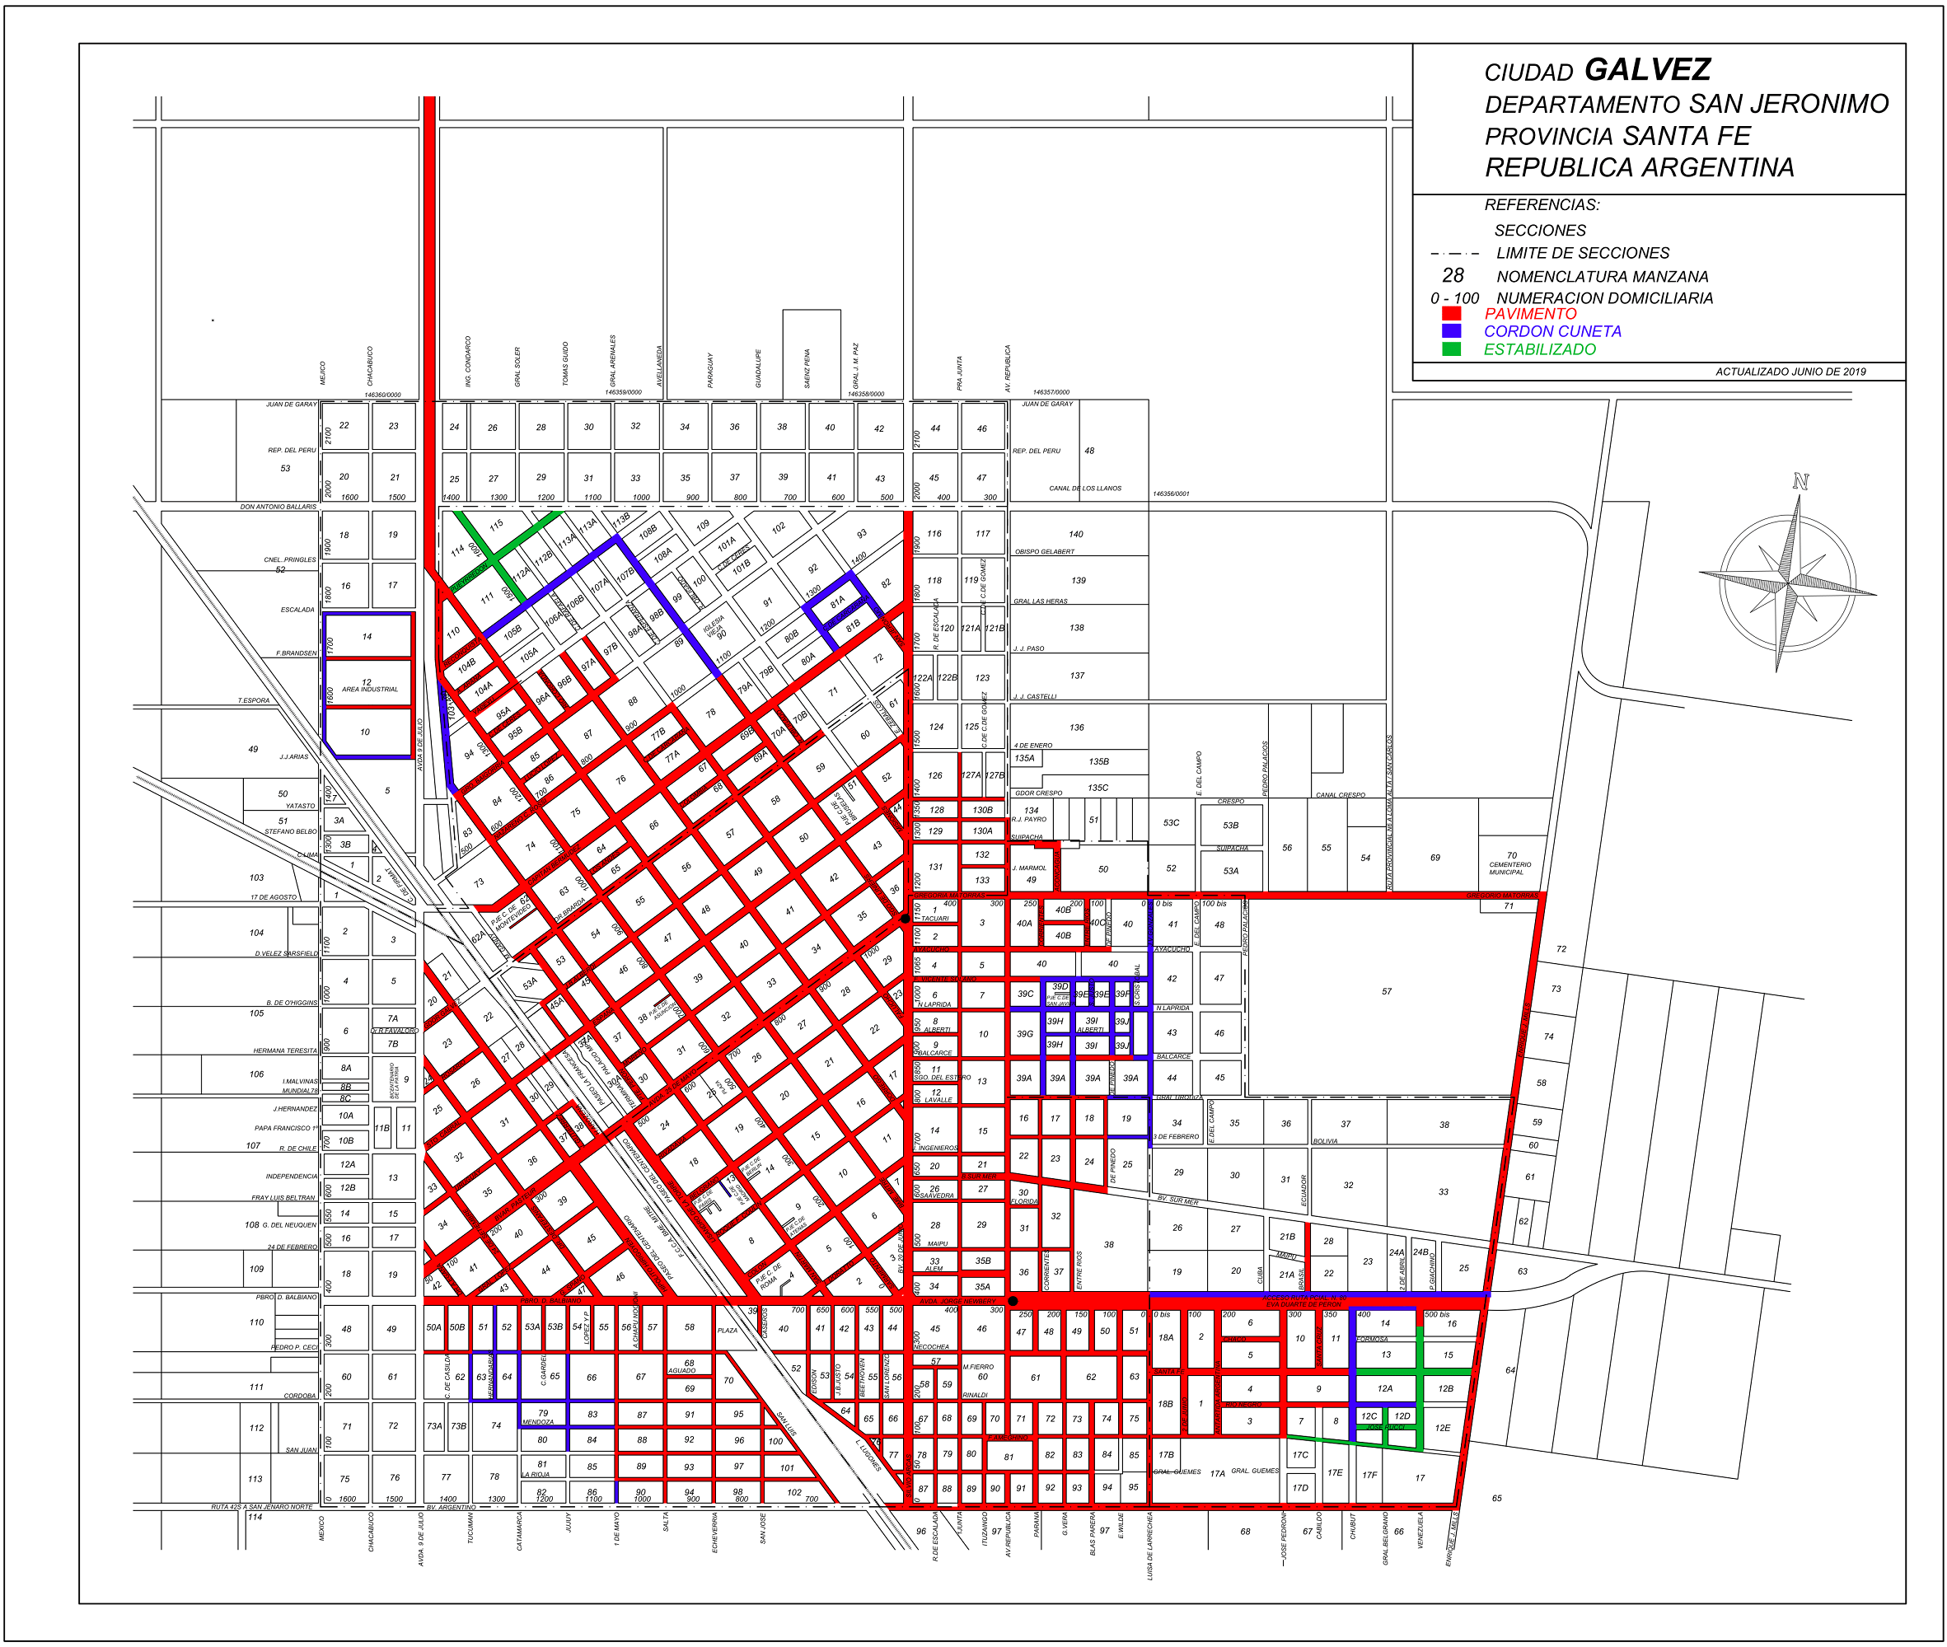Image resolution: width=1947 pixels, height=1647 pixels.
Task: Click the AREA INDUSTRIAL block label
Action: click(x=370, y=689)
